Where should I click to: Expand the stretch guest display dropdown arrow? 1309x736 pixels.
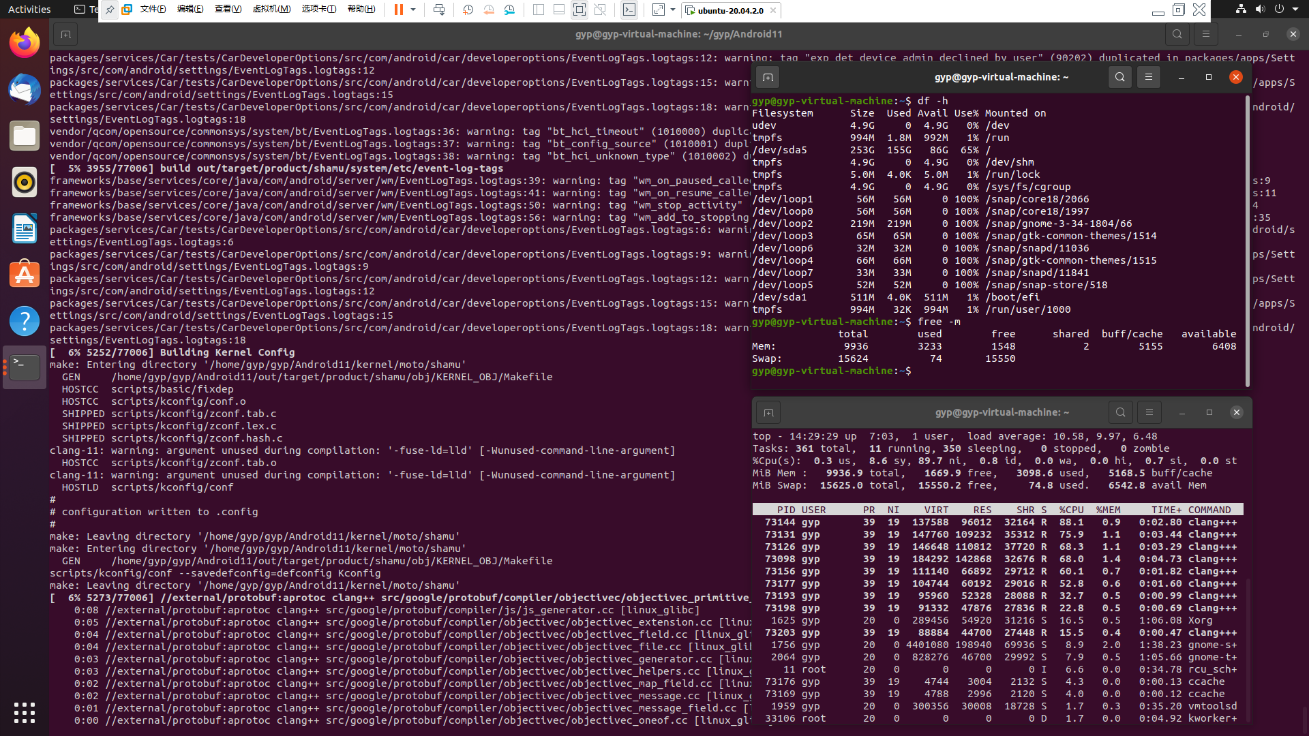[x=673, y=10]
